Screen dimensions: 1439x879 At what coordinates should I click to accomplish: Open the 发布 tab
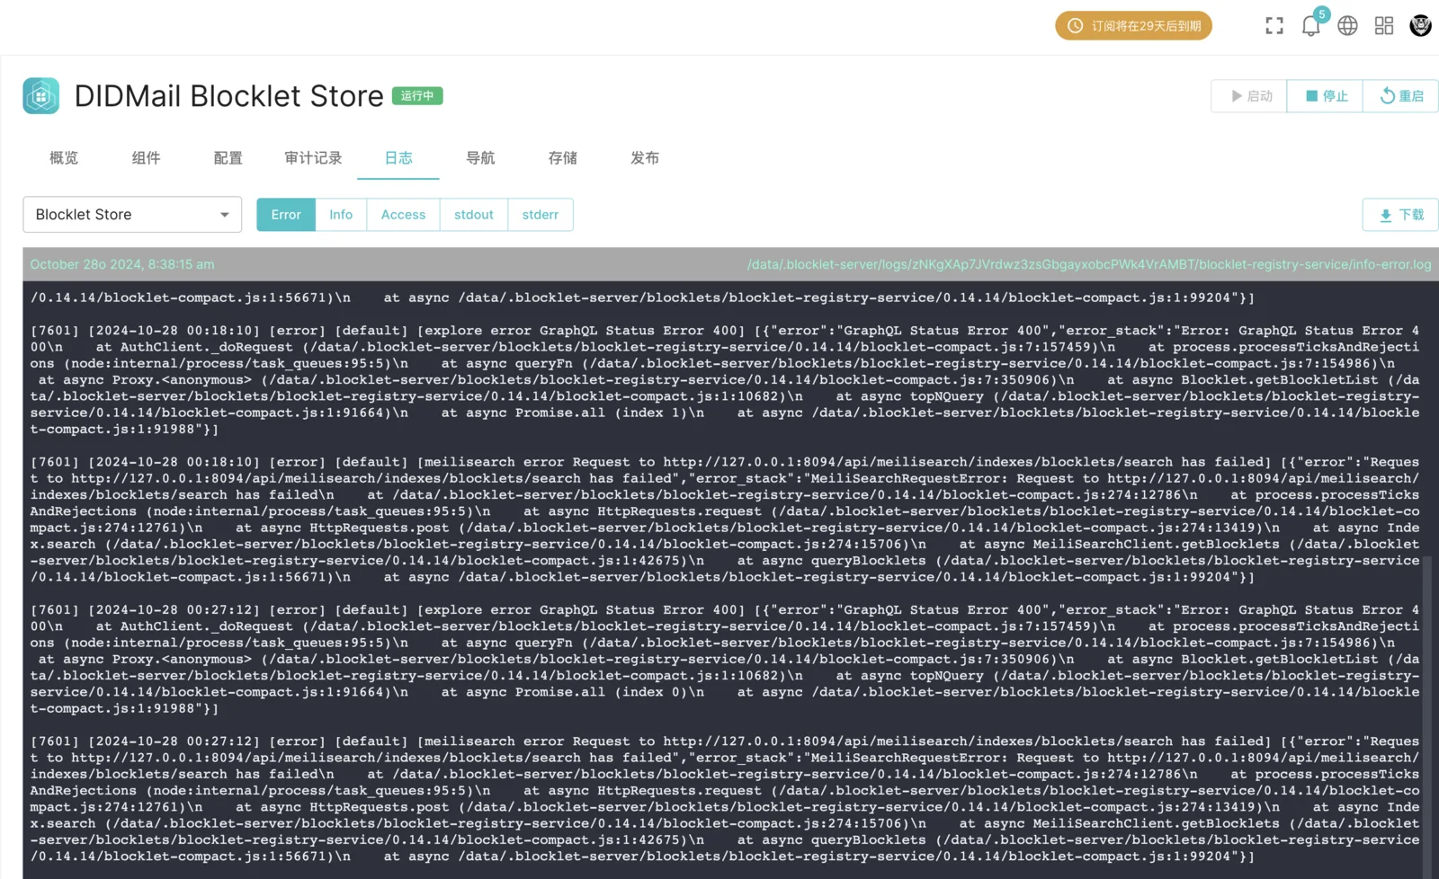pyautogui.click(x=644, y=158)
